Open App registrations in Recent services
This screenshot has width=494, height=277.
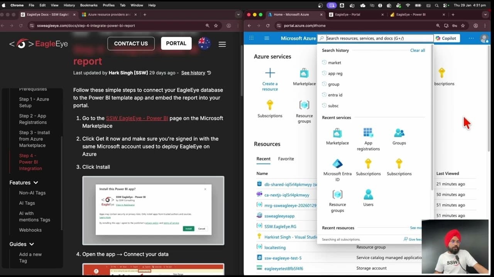[x=368, y=133]
